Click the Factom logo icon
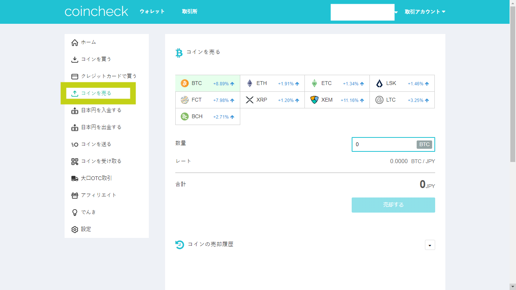516x290 pixels. (185, 100)
